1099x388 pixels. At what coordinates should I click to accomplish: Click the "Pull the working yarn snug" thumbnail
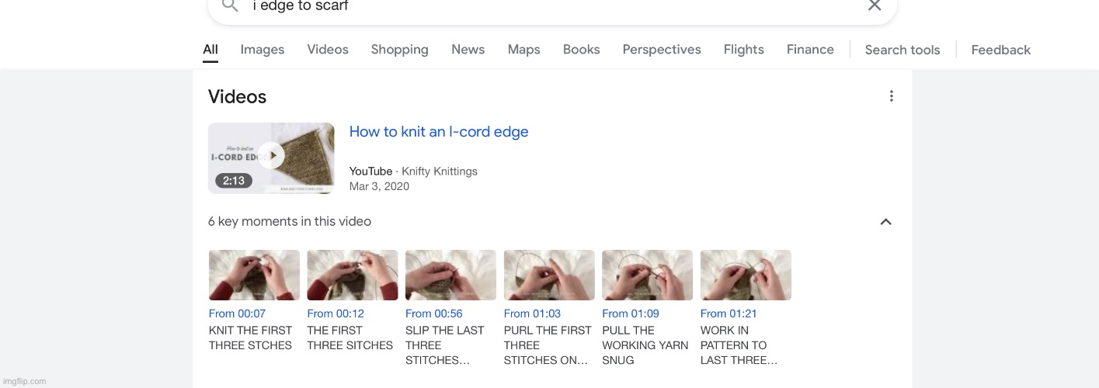tap(647, 275)
